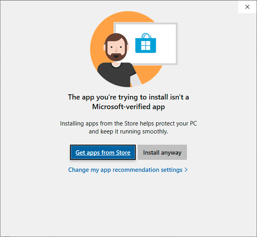
Task: Click the "Installing apps from the Store" description text
Action: (x=128, y=127)
